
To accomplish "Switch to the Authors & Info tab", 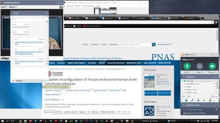I will pyautogui.click(x=70, y=112).
